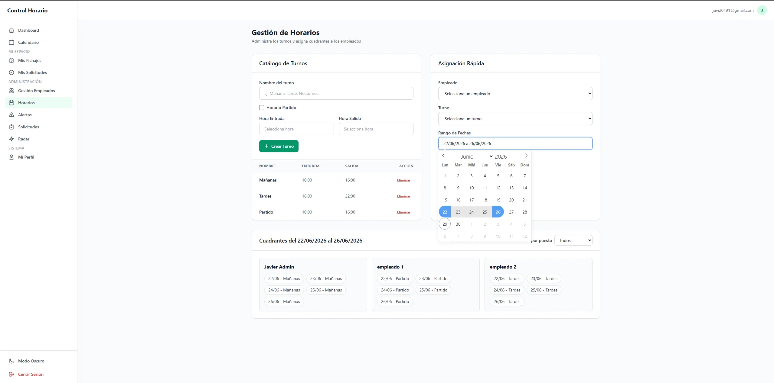Go to next month in date picker
Viewport: 774px width, 383px height.
526,156
